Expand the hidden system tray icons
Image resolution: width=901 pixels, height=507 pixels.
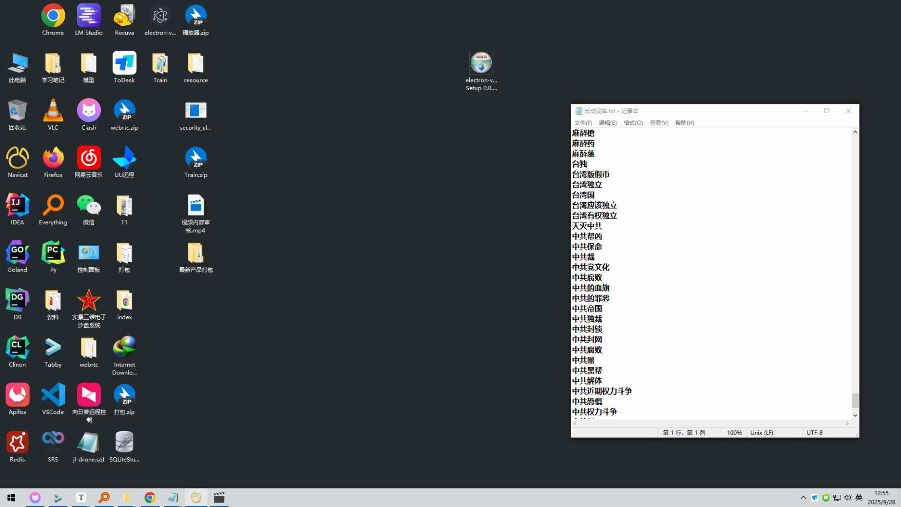coord(803,497)
